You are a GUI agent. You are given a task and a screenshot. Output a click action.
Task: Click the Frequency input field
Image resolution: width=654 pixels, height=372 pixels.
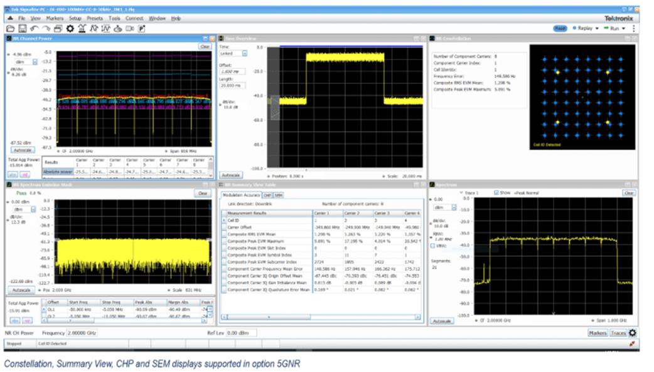(82, 333)
